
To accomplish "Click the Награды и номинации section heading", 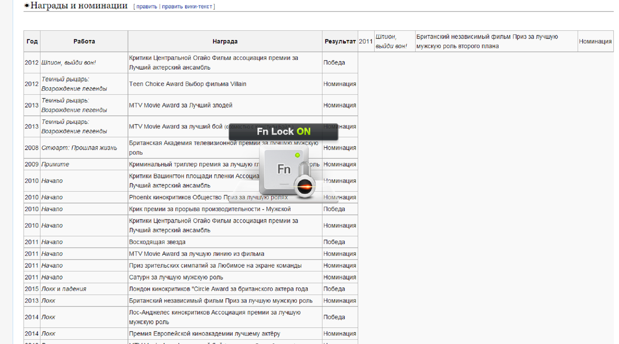I will point(79,6).
